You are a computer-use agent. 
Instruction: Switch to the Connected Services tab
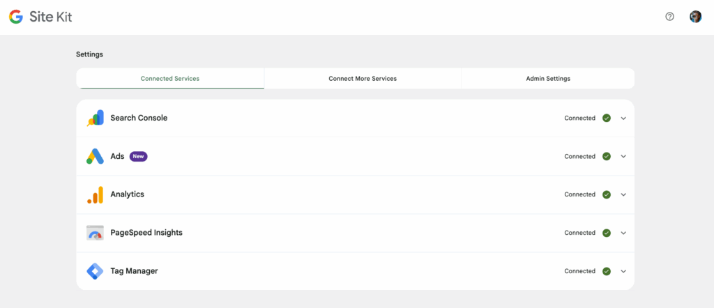(170, 78)
